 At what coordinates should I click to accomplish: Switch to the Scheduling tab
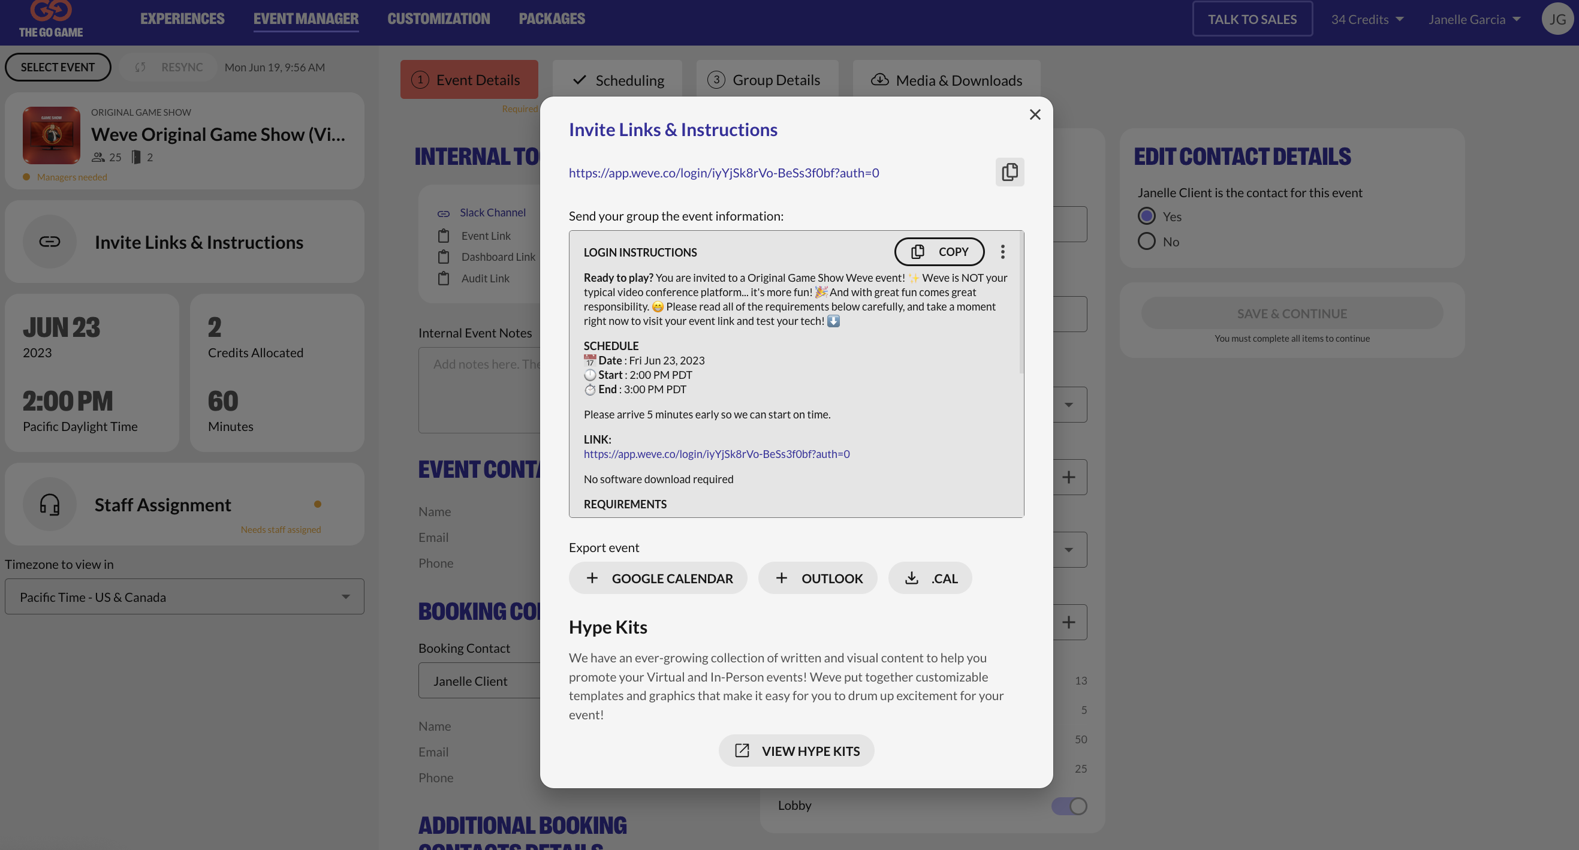click(617, 80)
